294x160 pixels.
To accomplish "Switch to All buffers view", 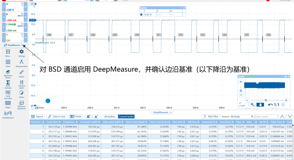I will pos(110,116).
